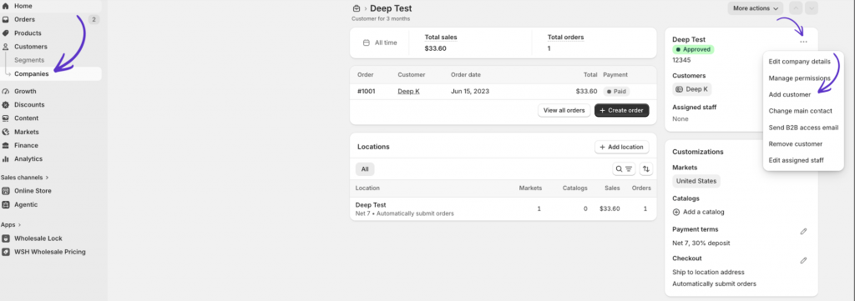Open order #1001 row

click(503, 92)
